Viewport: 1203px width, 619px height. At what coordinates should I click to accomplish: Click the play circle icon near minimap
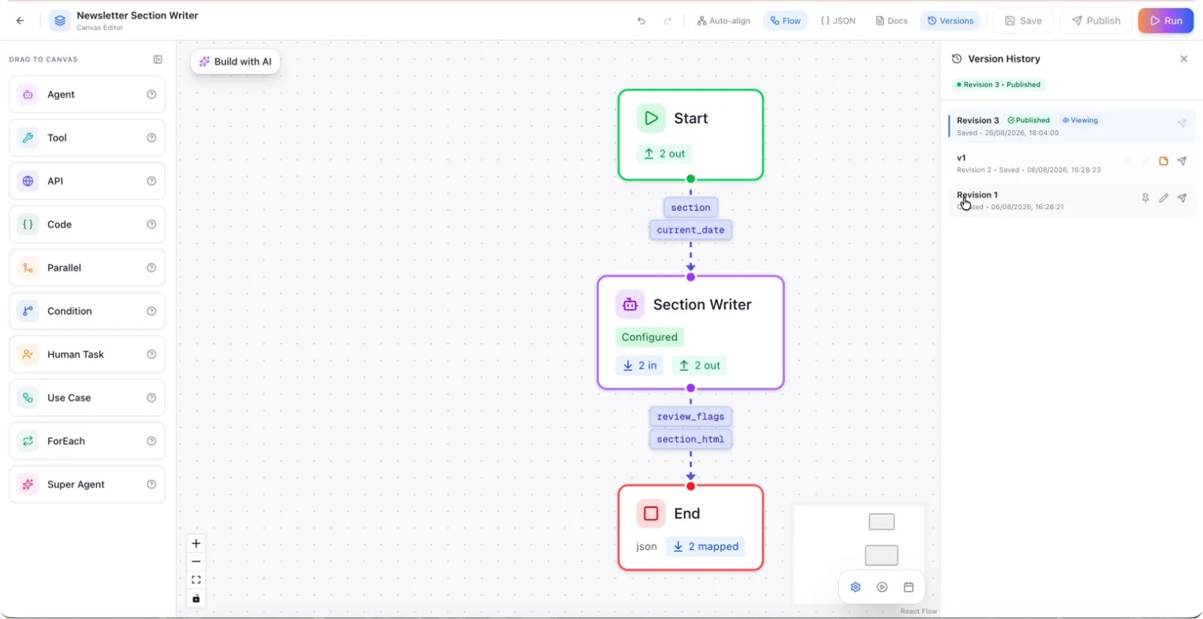pyautogui.click(x=882, y=587)
